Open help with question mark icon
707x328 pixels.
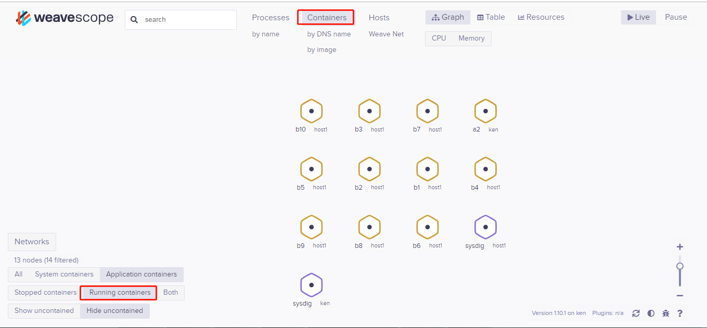click(680, 313)
